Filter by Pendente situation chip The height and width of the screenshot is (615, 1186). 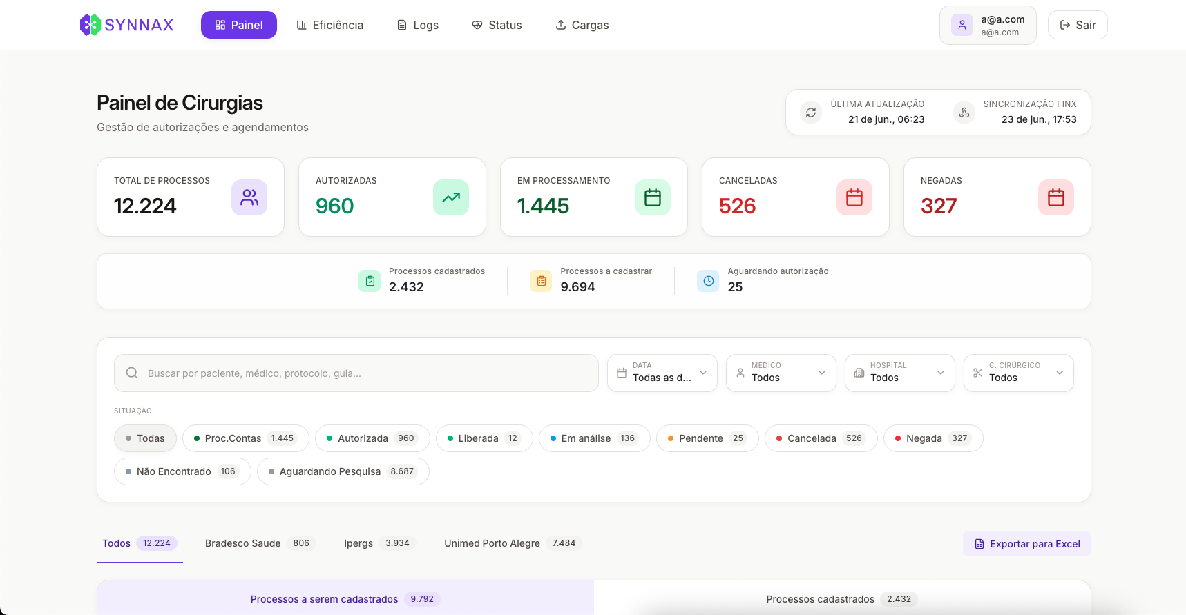pyautogui.click(x=707, y=438)
